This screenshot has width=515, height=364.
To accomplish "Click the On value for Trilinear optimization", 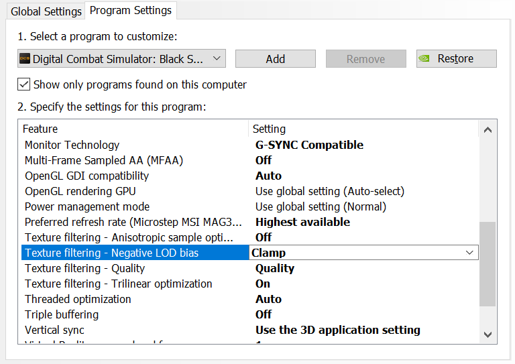I will coord(263,284).
